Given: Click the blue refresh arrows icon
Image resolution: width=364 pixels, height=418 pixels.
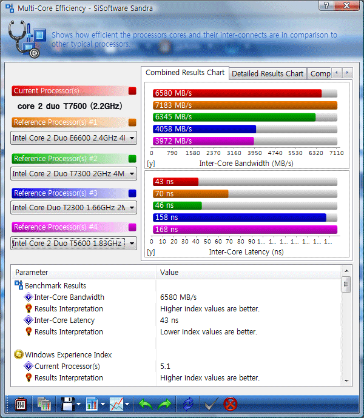Looking at the screenshot, I should coord(188,405).
